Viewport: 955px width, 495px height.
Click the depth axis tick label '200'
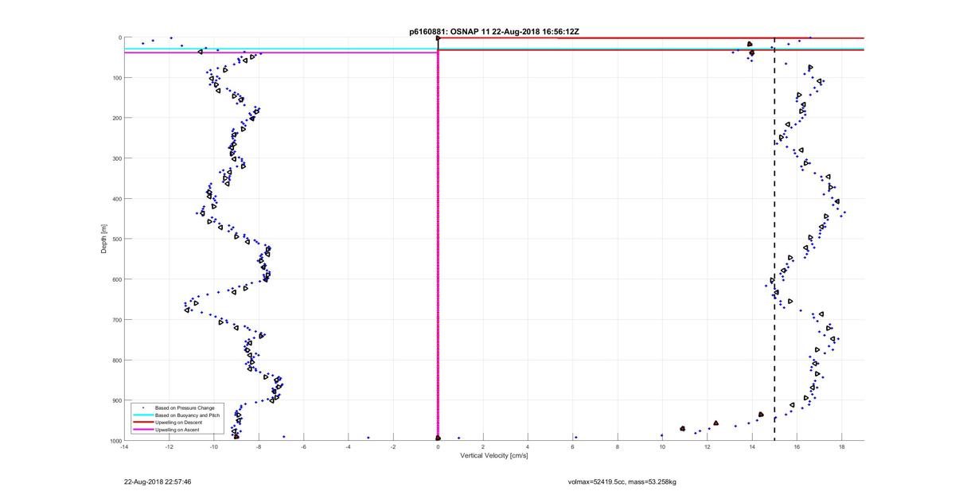[x=116, y=118]
